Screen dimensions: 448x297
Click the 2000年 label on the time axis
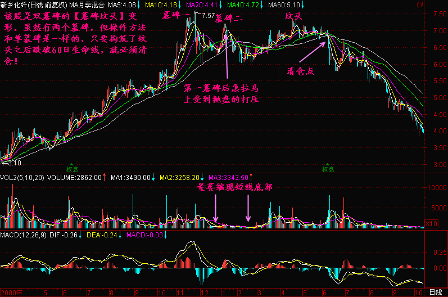coord(12,292)
